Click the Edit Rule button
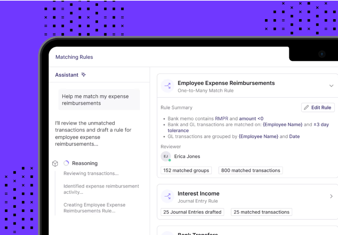The width and height of the screenshot is (338, 235). [318, 107]
